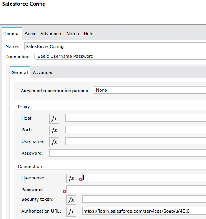This screenshot has width=206, height=219.
Task: Click the Connection Password input field
Action: (136, 190)
